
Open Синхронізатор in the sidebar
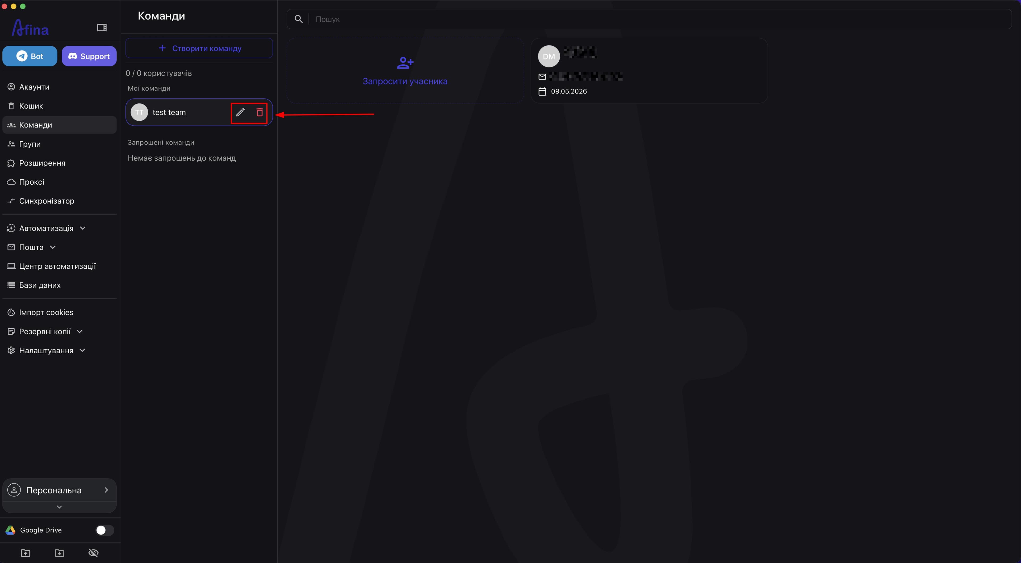click(x=60, y=201)
